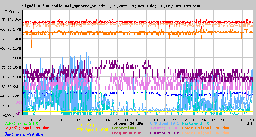Image resolution: width=256 pixels, height=137 pixels.
Task: Select the red Signál legend entry
Action: pos(27,128)
